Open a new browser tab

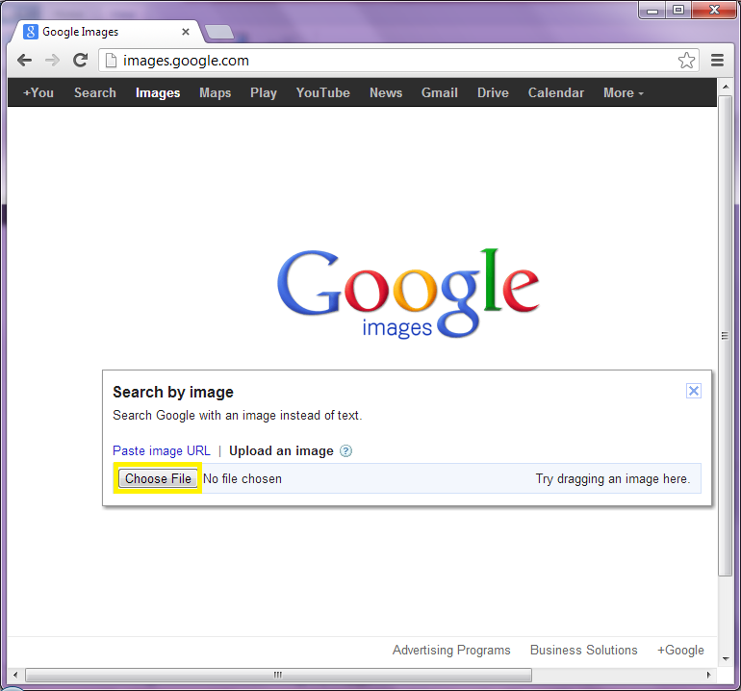219,32
